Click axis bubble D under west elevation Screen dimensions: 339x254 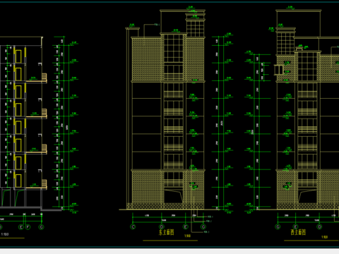pyautogui.click(x=319, y=226)
